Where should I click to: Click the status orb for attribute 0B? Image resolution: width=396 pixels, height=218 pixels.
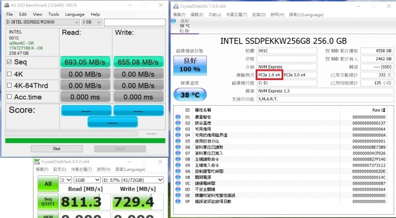pyautogui.click(x=178, y=177)
